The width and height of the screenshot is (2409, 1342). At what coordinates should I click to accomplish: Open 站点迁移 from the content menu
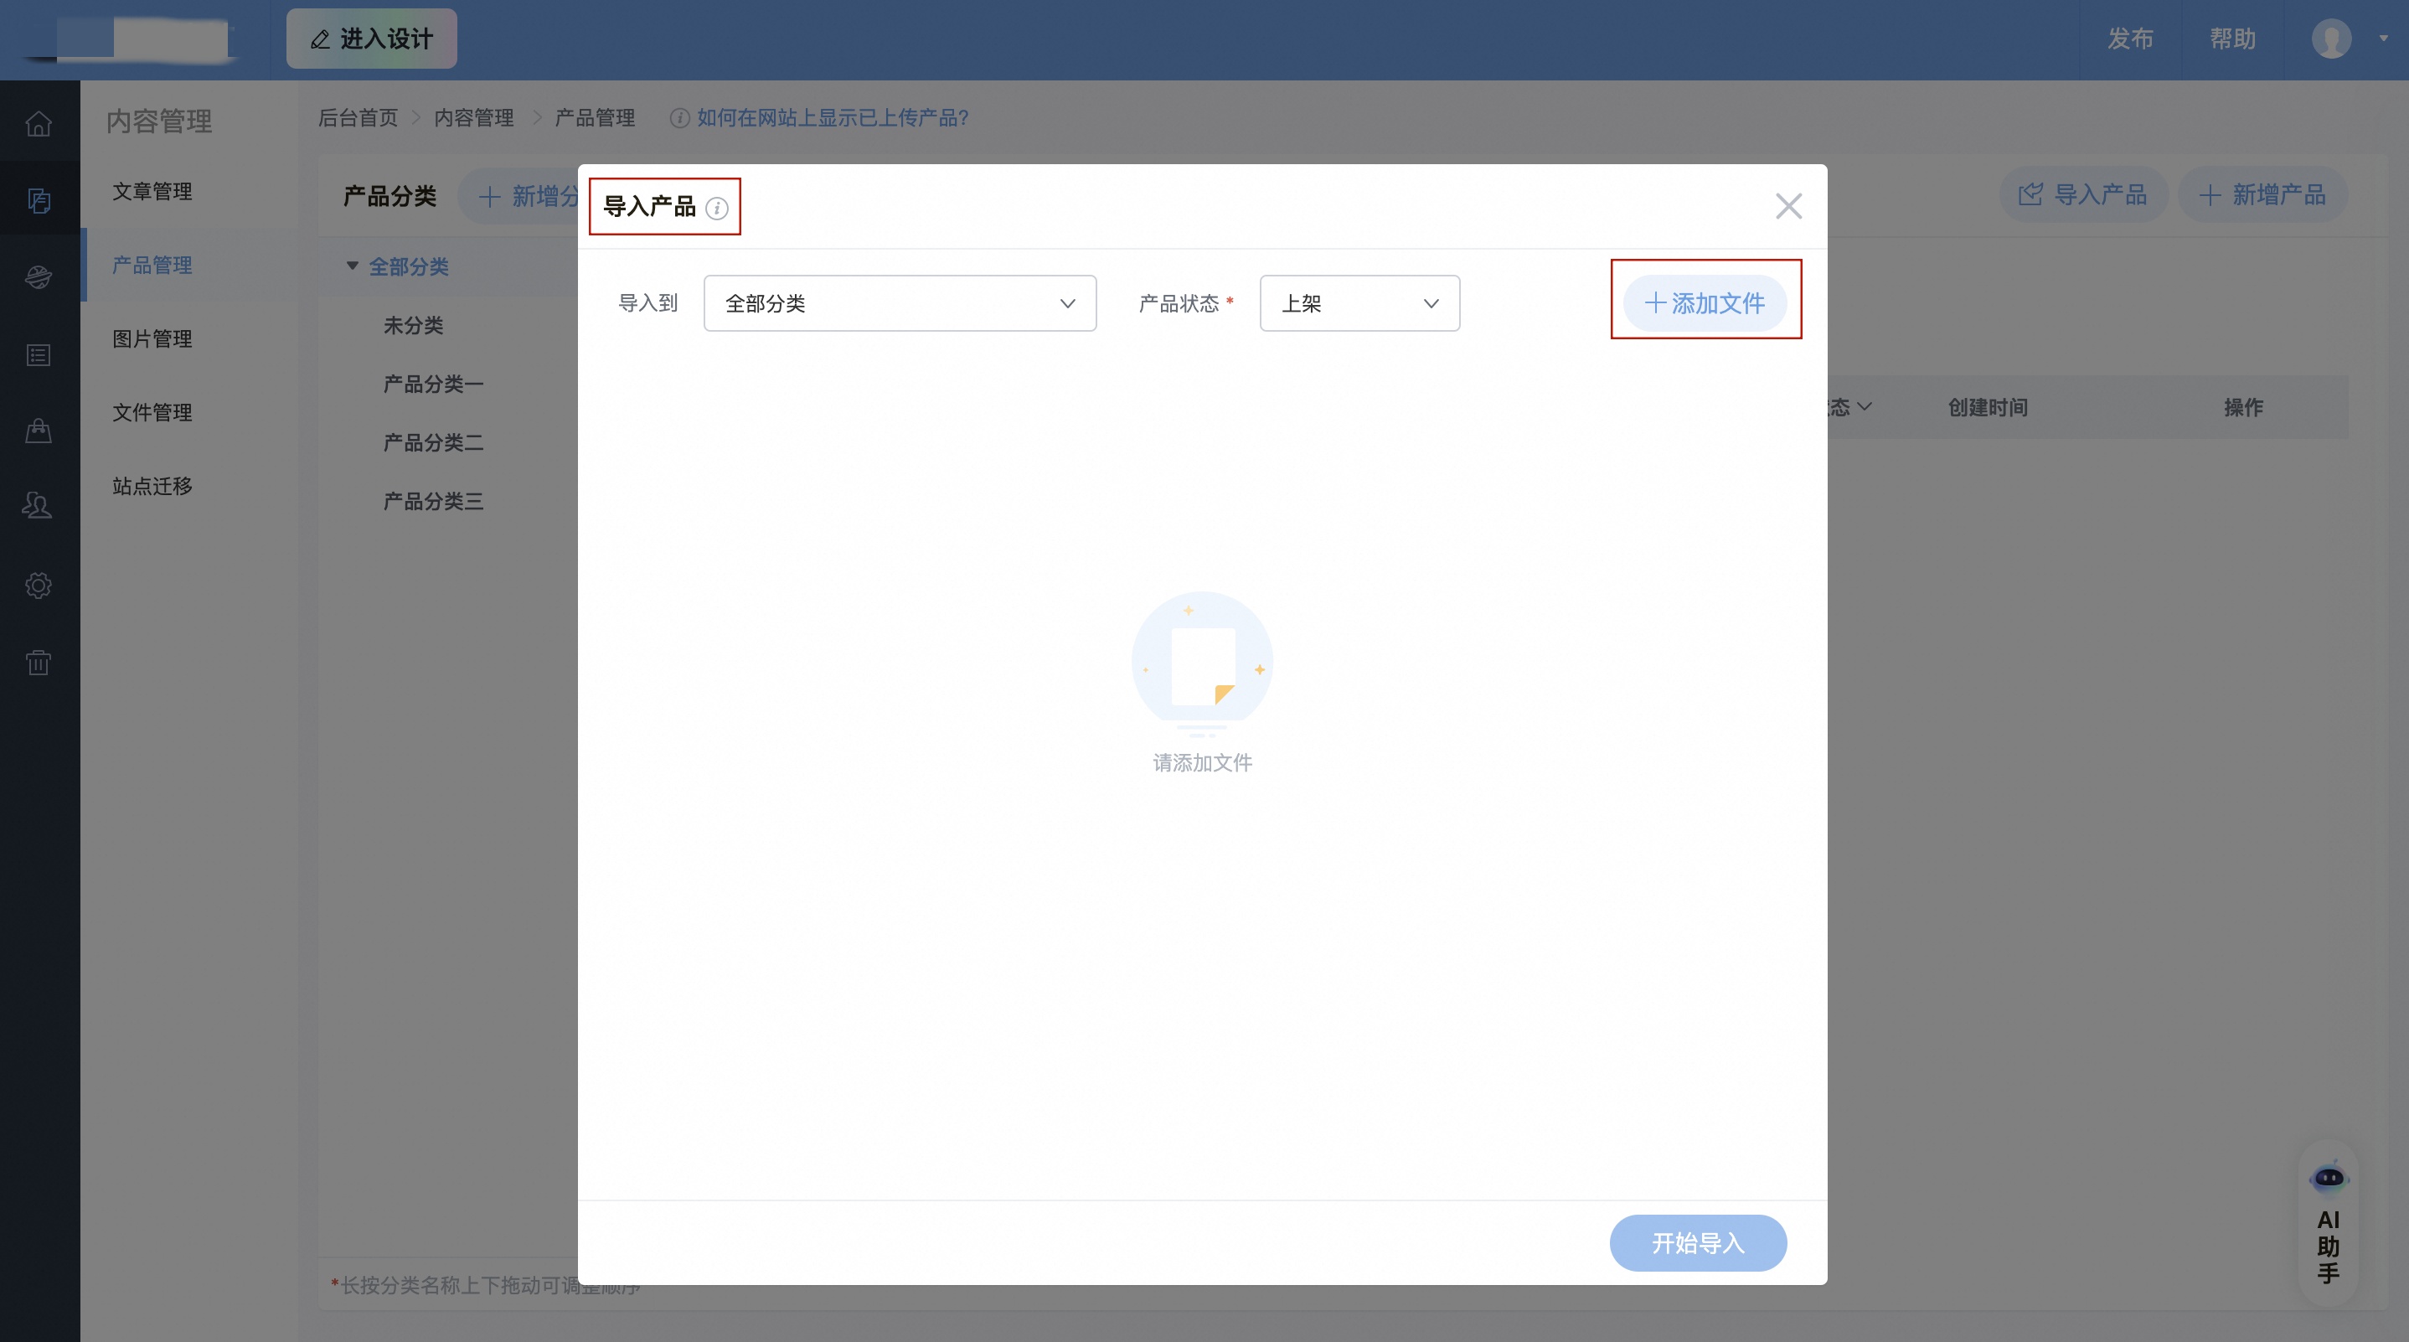pos(151,485)
